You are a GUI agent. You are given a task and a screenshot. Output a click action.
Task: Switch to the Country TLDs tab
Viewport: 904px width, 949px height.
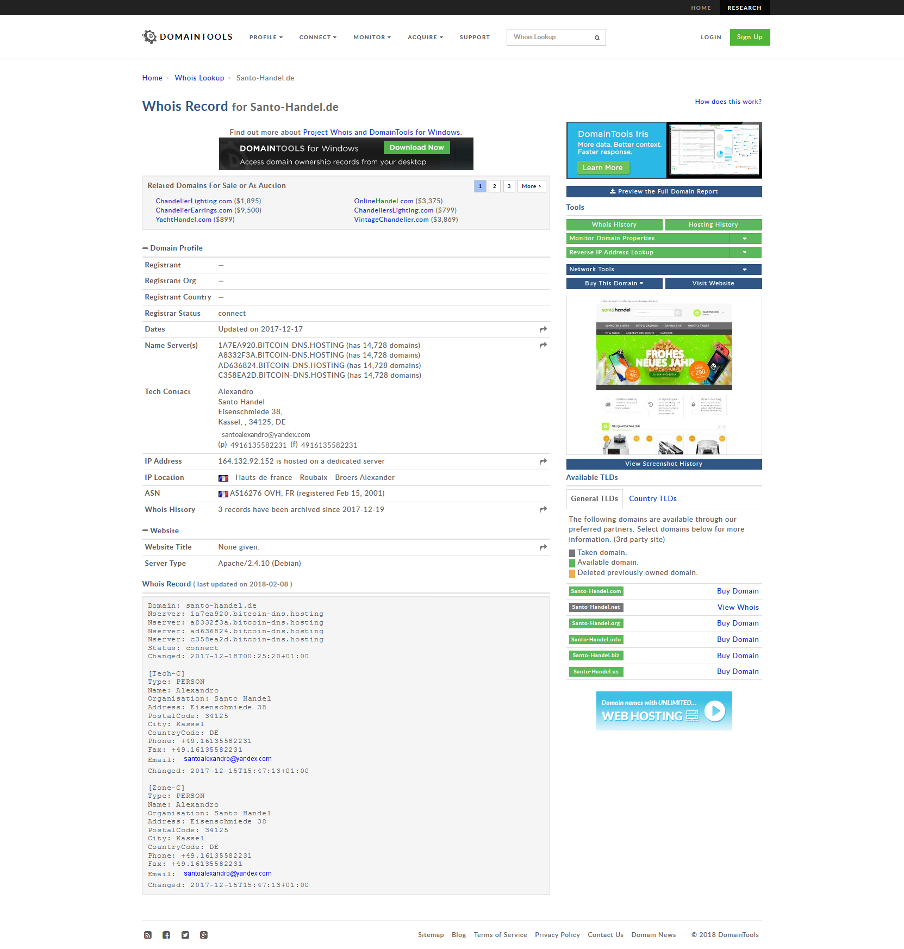653,499
